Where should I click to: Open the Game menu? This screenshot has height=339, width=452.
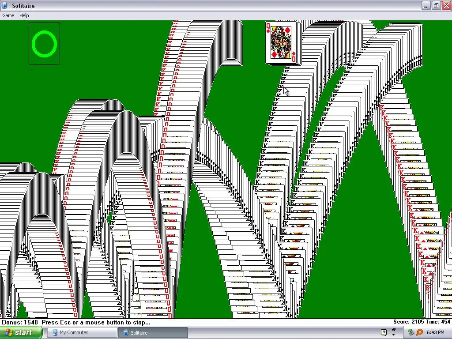coord(8,15)
